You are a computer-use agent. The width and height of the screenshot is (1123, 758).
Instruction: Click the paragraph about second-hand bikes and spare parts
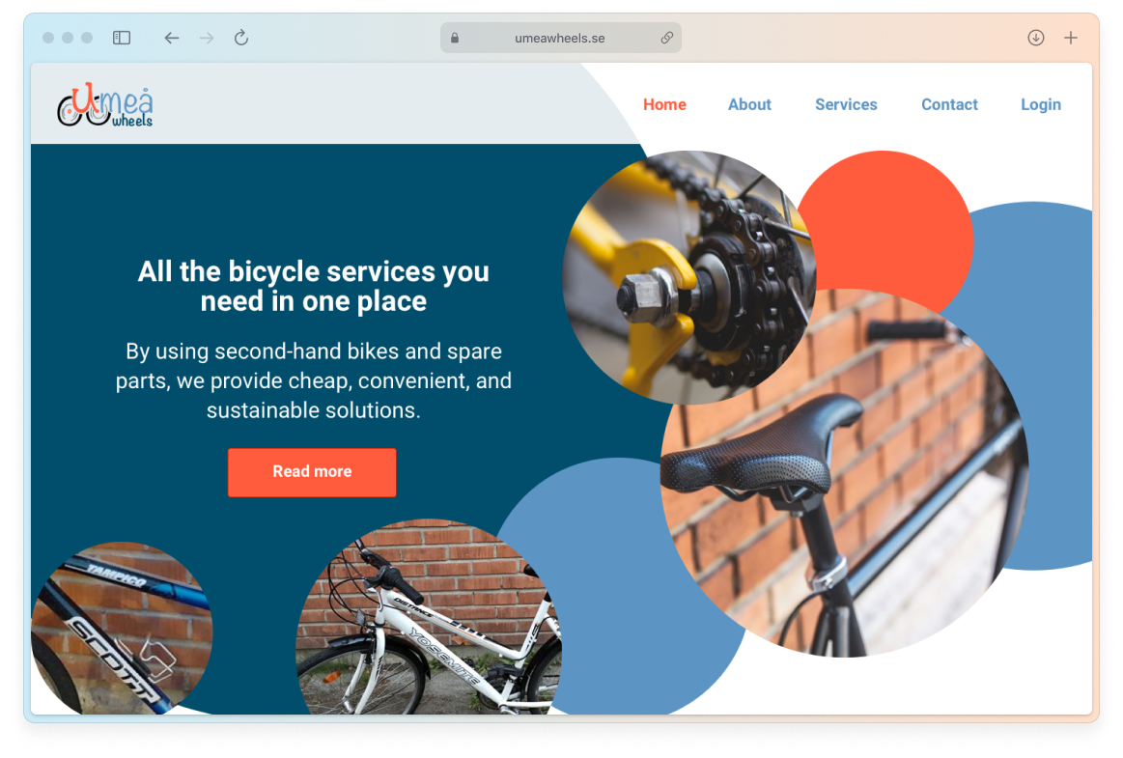click(314, 380)
